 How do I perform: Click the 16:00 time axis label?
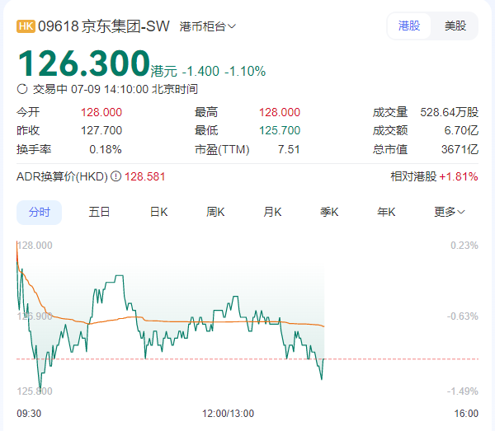click(x=466, y=414)
